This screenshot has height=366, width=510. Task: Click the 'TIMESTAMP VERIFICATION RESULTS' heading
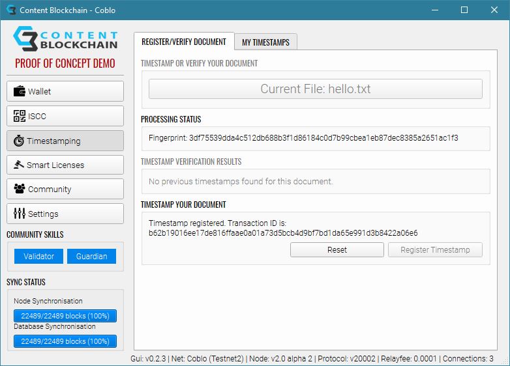191,162
